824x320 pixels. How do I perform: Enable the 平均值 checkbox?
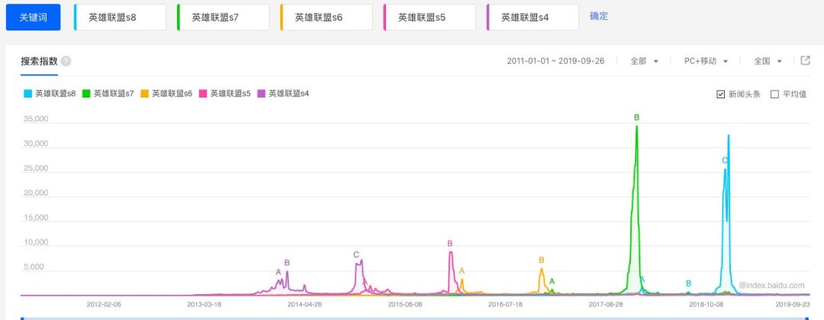[774, 94]
